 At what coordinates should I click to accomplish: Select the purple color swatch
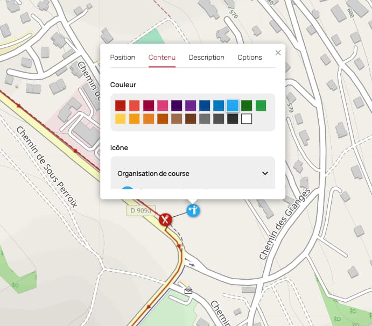191,105
